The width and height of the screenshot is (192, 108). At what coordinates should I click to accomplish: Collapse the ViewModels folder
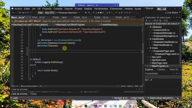pyautogui.click(x=148, y=39)
